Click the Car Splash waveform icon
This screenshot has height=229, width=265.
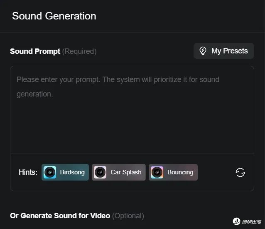click(x=100, y=172)
